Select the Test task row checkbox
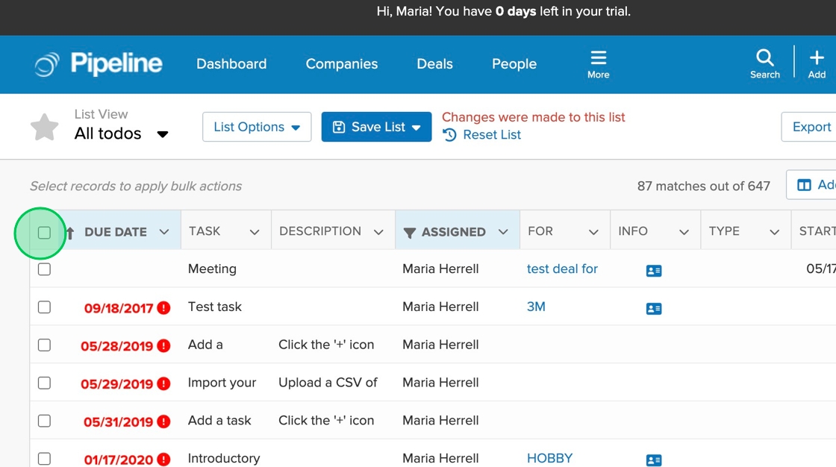Image resolution: width=836 pixels, height=467 pixels. coord(44,307)
